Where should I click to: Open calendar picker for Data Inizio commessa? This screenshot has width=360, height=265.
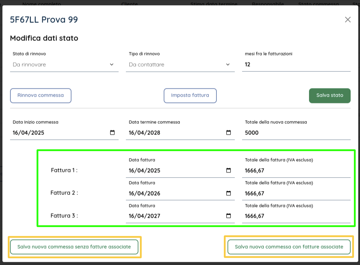coord(112,132)
